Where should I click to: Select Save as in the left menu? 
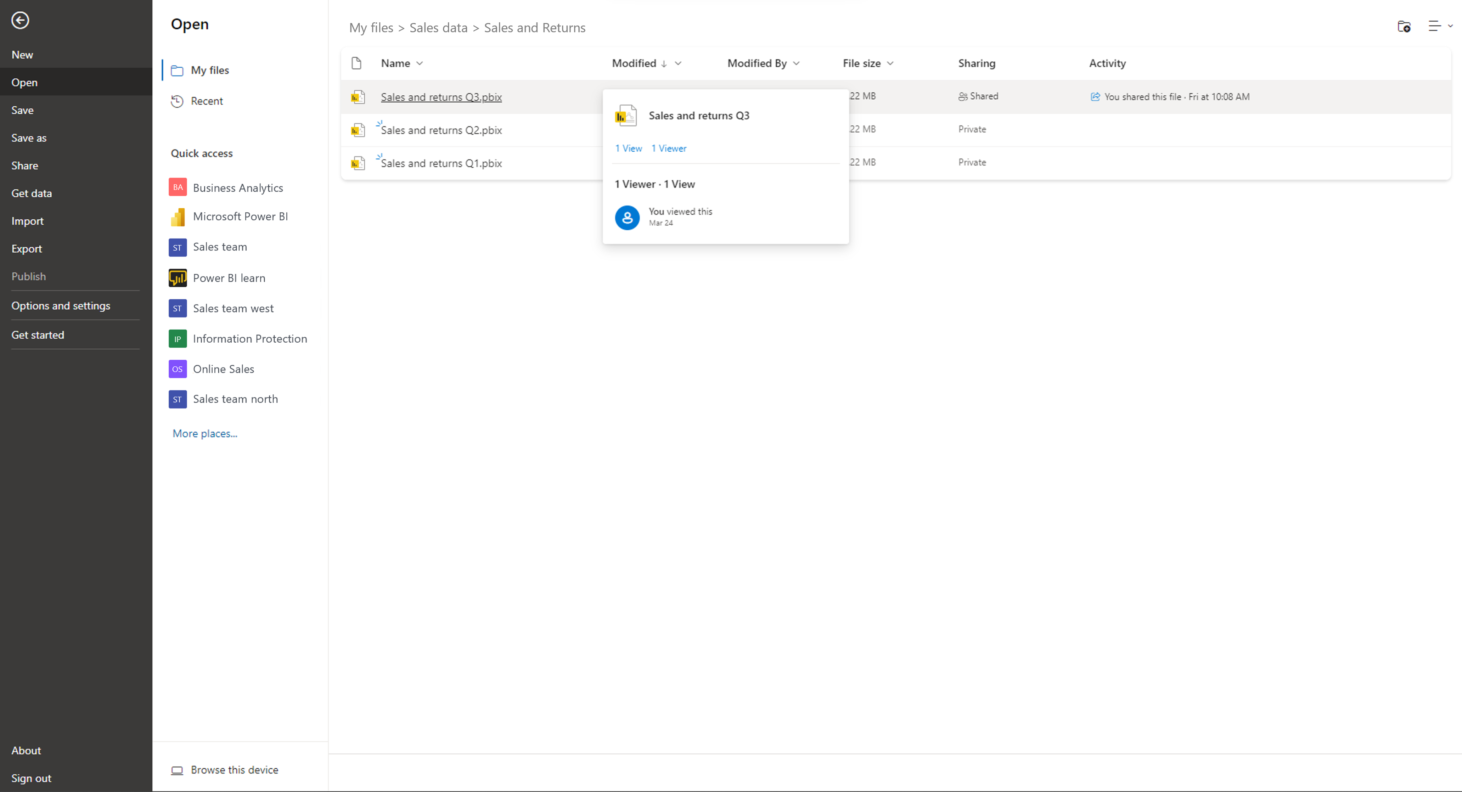29,137
